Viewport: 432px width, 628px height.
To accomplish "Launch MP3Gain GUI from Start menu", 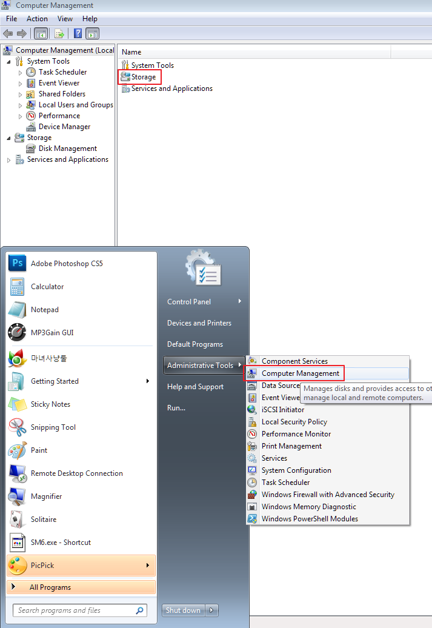I will (81, 332).
